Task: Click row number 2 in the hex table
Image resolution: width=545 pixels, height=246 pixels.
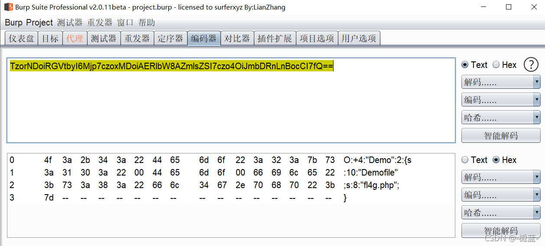Action: 12,185
